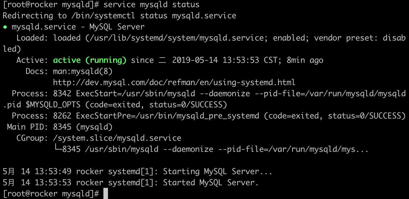Open the dev.mysql.com using-systemd.html link
The width and height of the screenshot is (409, 199).
pyautogui.click(x=174, y=82)
